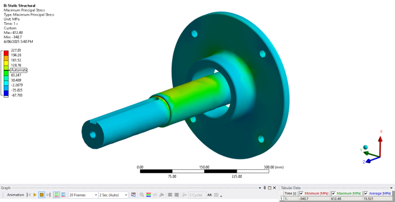Open the Tabular Data panel options arrow
This screenshot has width=395, height=202.
pos(391,188)
